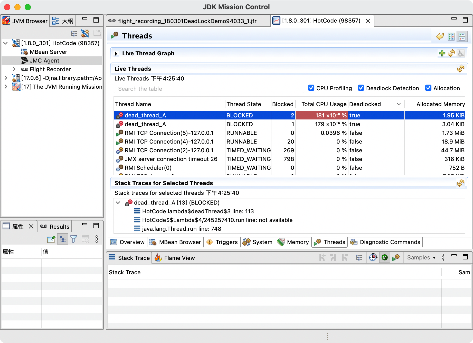This screenshot has width=473, height=343.
Task: Click the filter funnel icon in properties panel
Action: pos(74,239)
